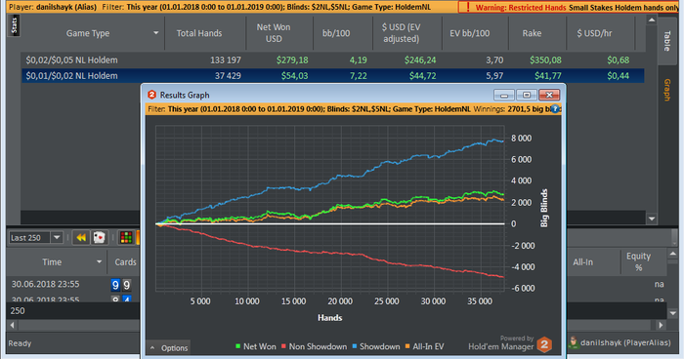This screenshot has width=684, height=359.
Task: Maximize the Results Graph window
Action: click(x=527, y=95)
